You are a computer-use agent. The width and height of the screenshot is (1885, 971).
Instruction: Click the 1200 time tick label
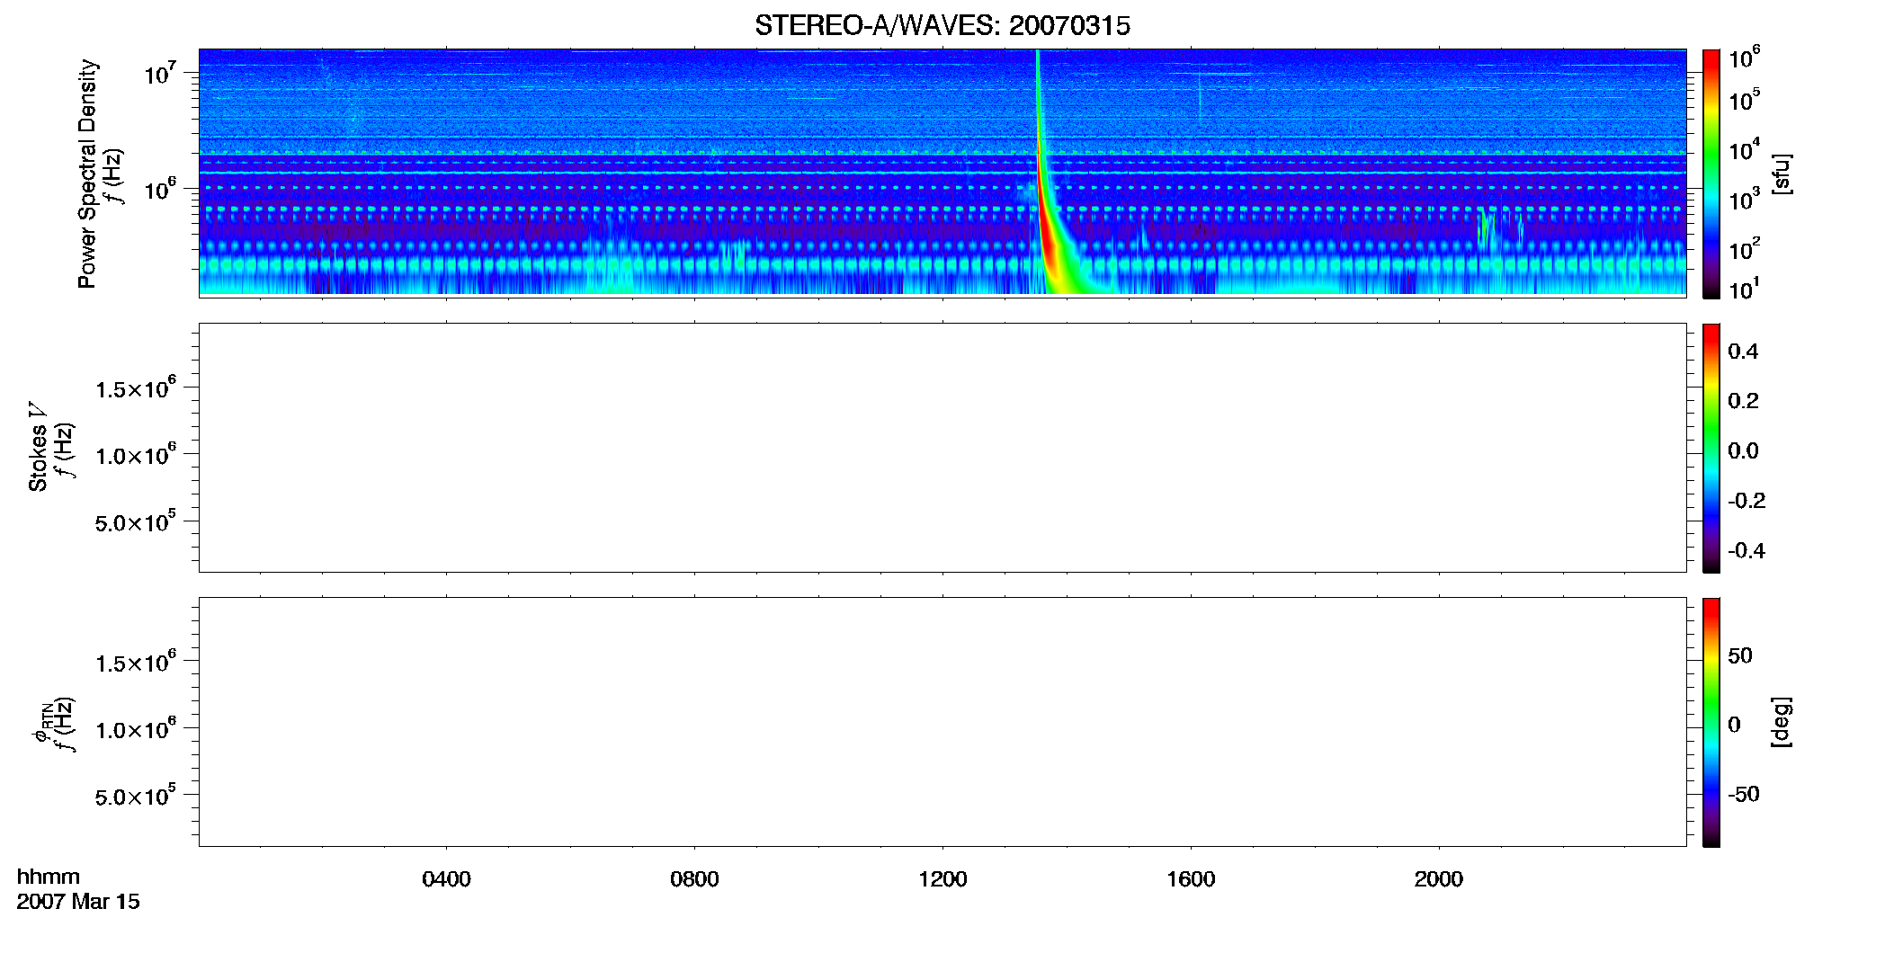click(x=942, y=879)
